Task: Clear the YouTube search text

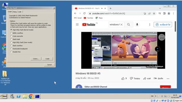Action: (121, 25)
